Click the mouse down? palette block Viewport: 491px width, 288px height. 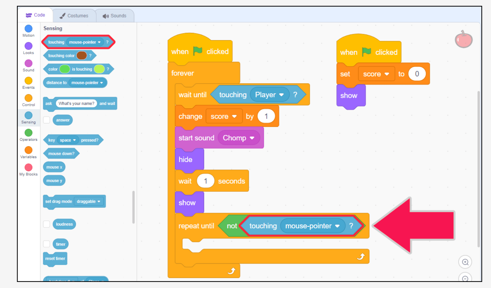click(61, 154)
